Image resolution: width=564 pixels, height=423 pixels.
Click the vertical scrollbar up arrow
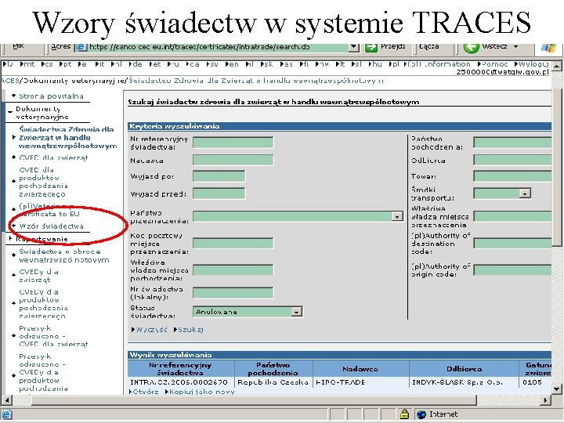[556, 66]
